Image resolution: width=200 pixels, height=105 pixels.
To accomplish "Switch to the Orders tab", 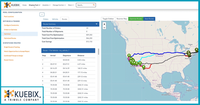I will (x=46, y=19).
